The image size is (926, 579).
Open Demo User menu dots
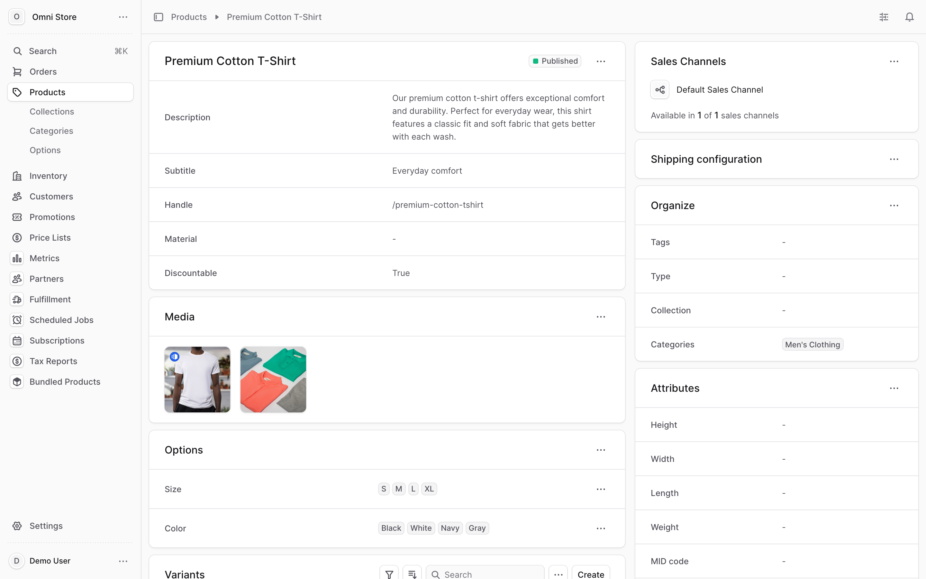123,561
